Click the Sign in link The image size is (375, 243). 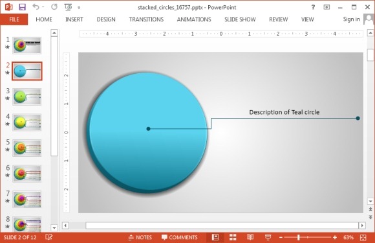[x=351, y=19]
